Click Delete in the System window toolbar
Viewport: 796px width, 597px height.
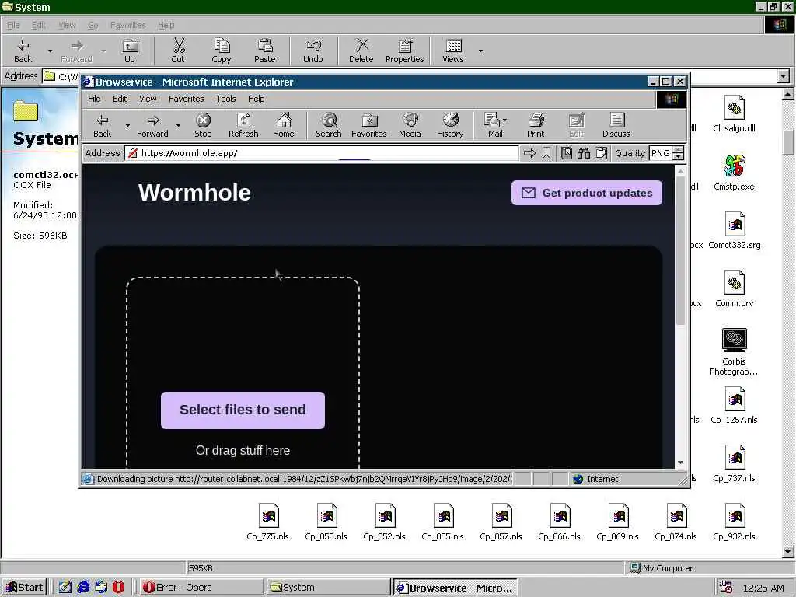[x=361, y=51]
